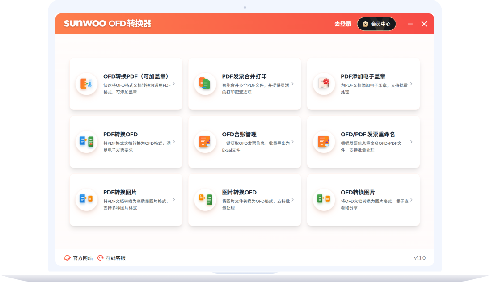
Task: Open the PDF添加电子盖章 seal icon
Action: [323, 83]
